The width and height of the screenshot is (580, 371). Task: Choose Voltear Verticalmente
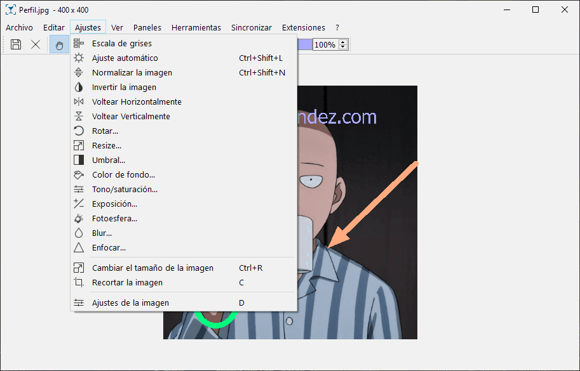(184, 116)
